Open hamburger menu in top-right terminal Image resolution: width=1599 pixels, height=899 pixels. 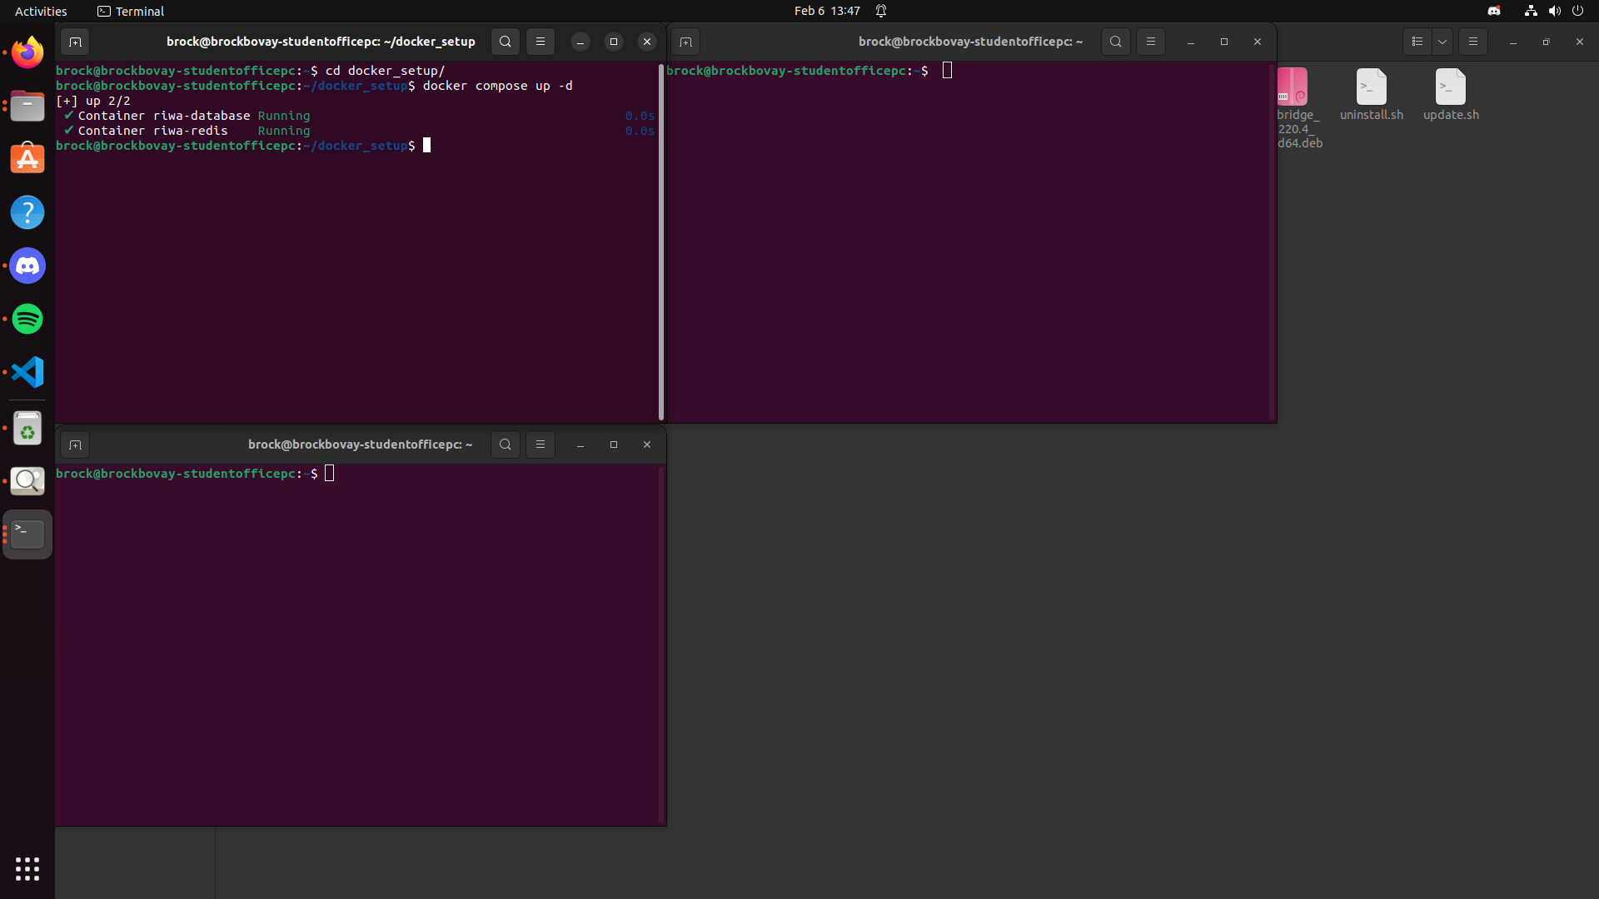pos(1151,42)
